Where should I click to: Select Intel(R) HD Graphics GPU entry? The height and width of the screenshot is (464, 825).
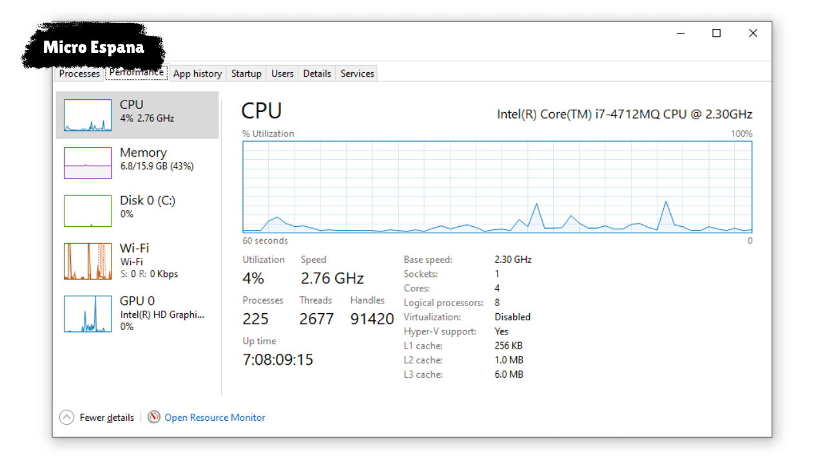click(x=137, y=314)
